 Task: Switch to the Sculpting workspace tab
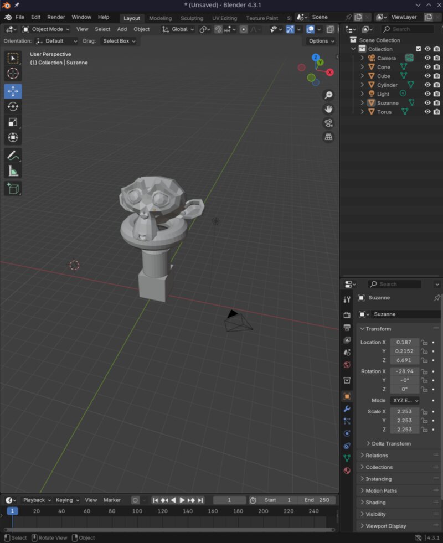point(192,18)
